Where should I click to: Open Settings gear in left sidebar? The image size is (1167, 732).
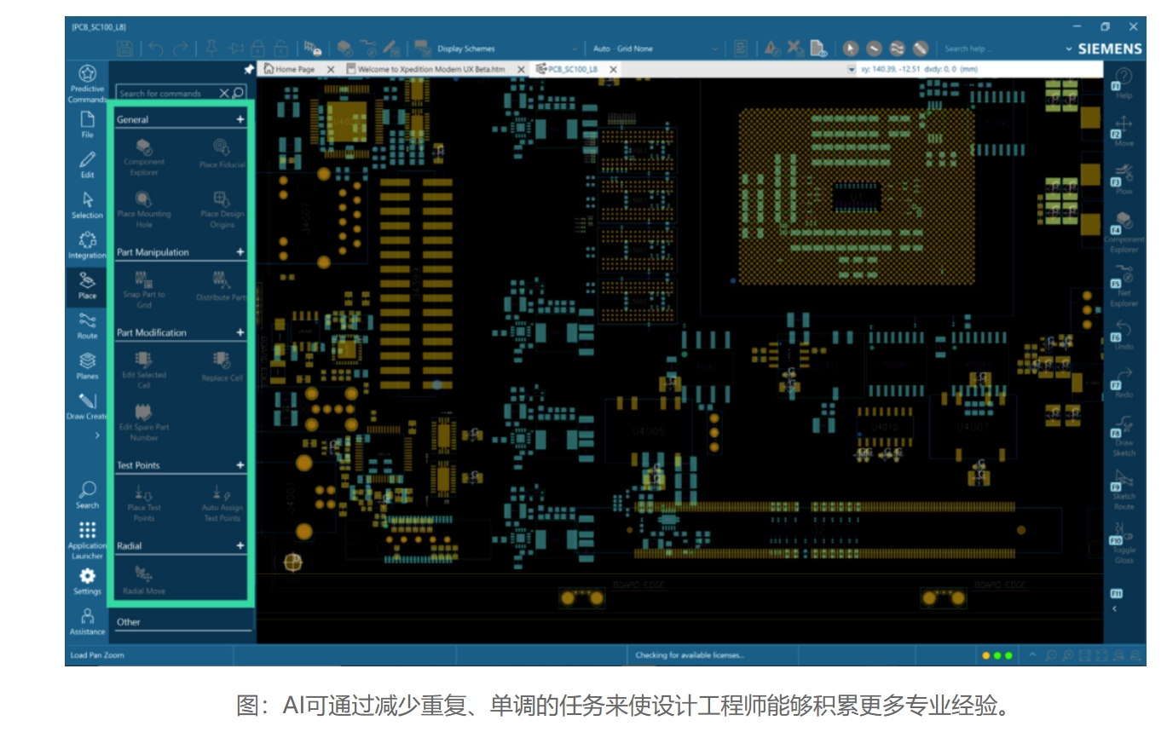87,580
